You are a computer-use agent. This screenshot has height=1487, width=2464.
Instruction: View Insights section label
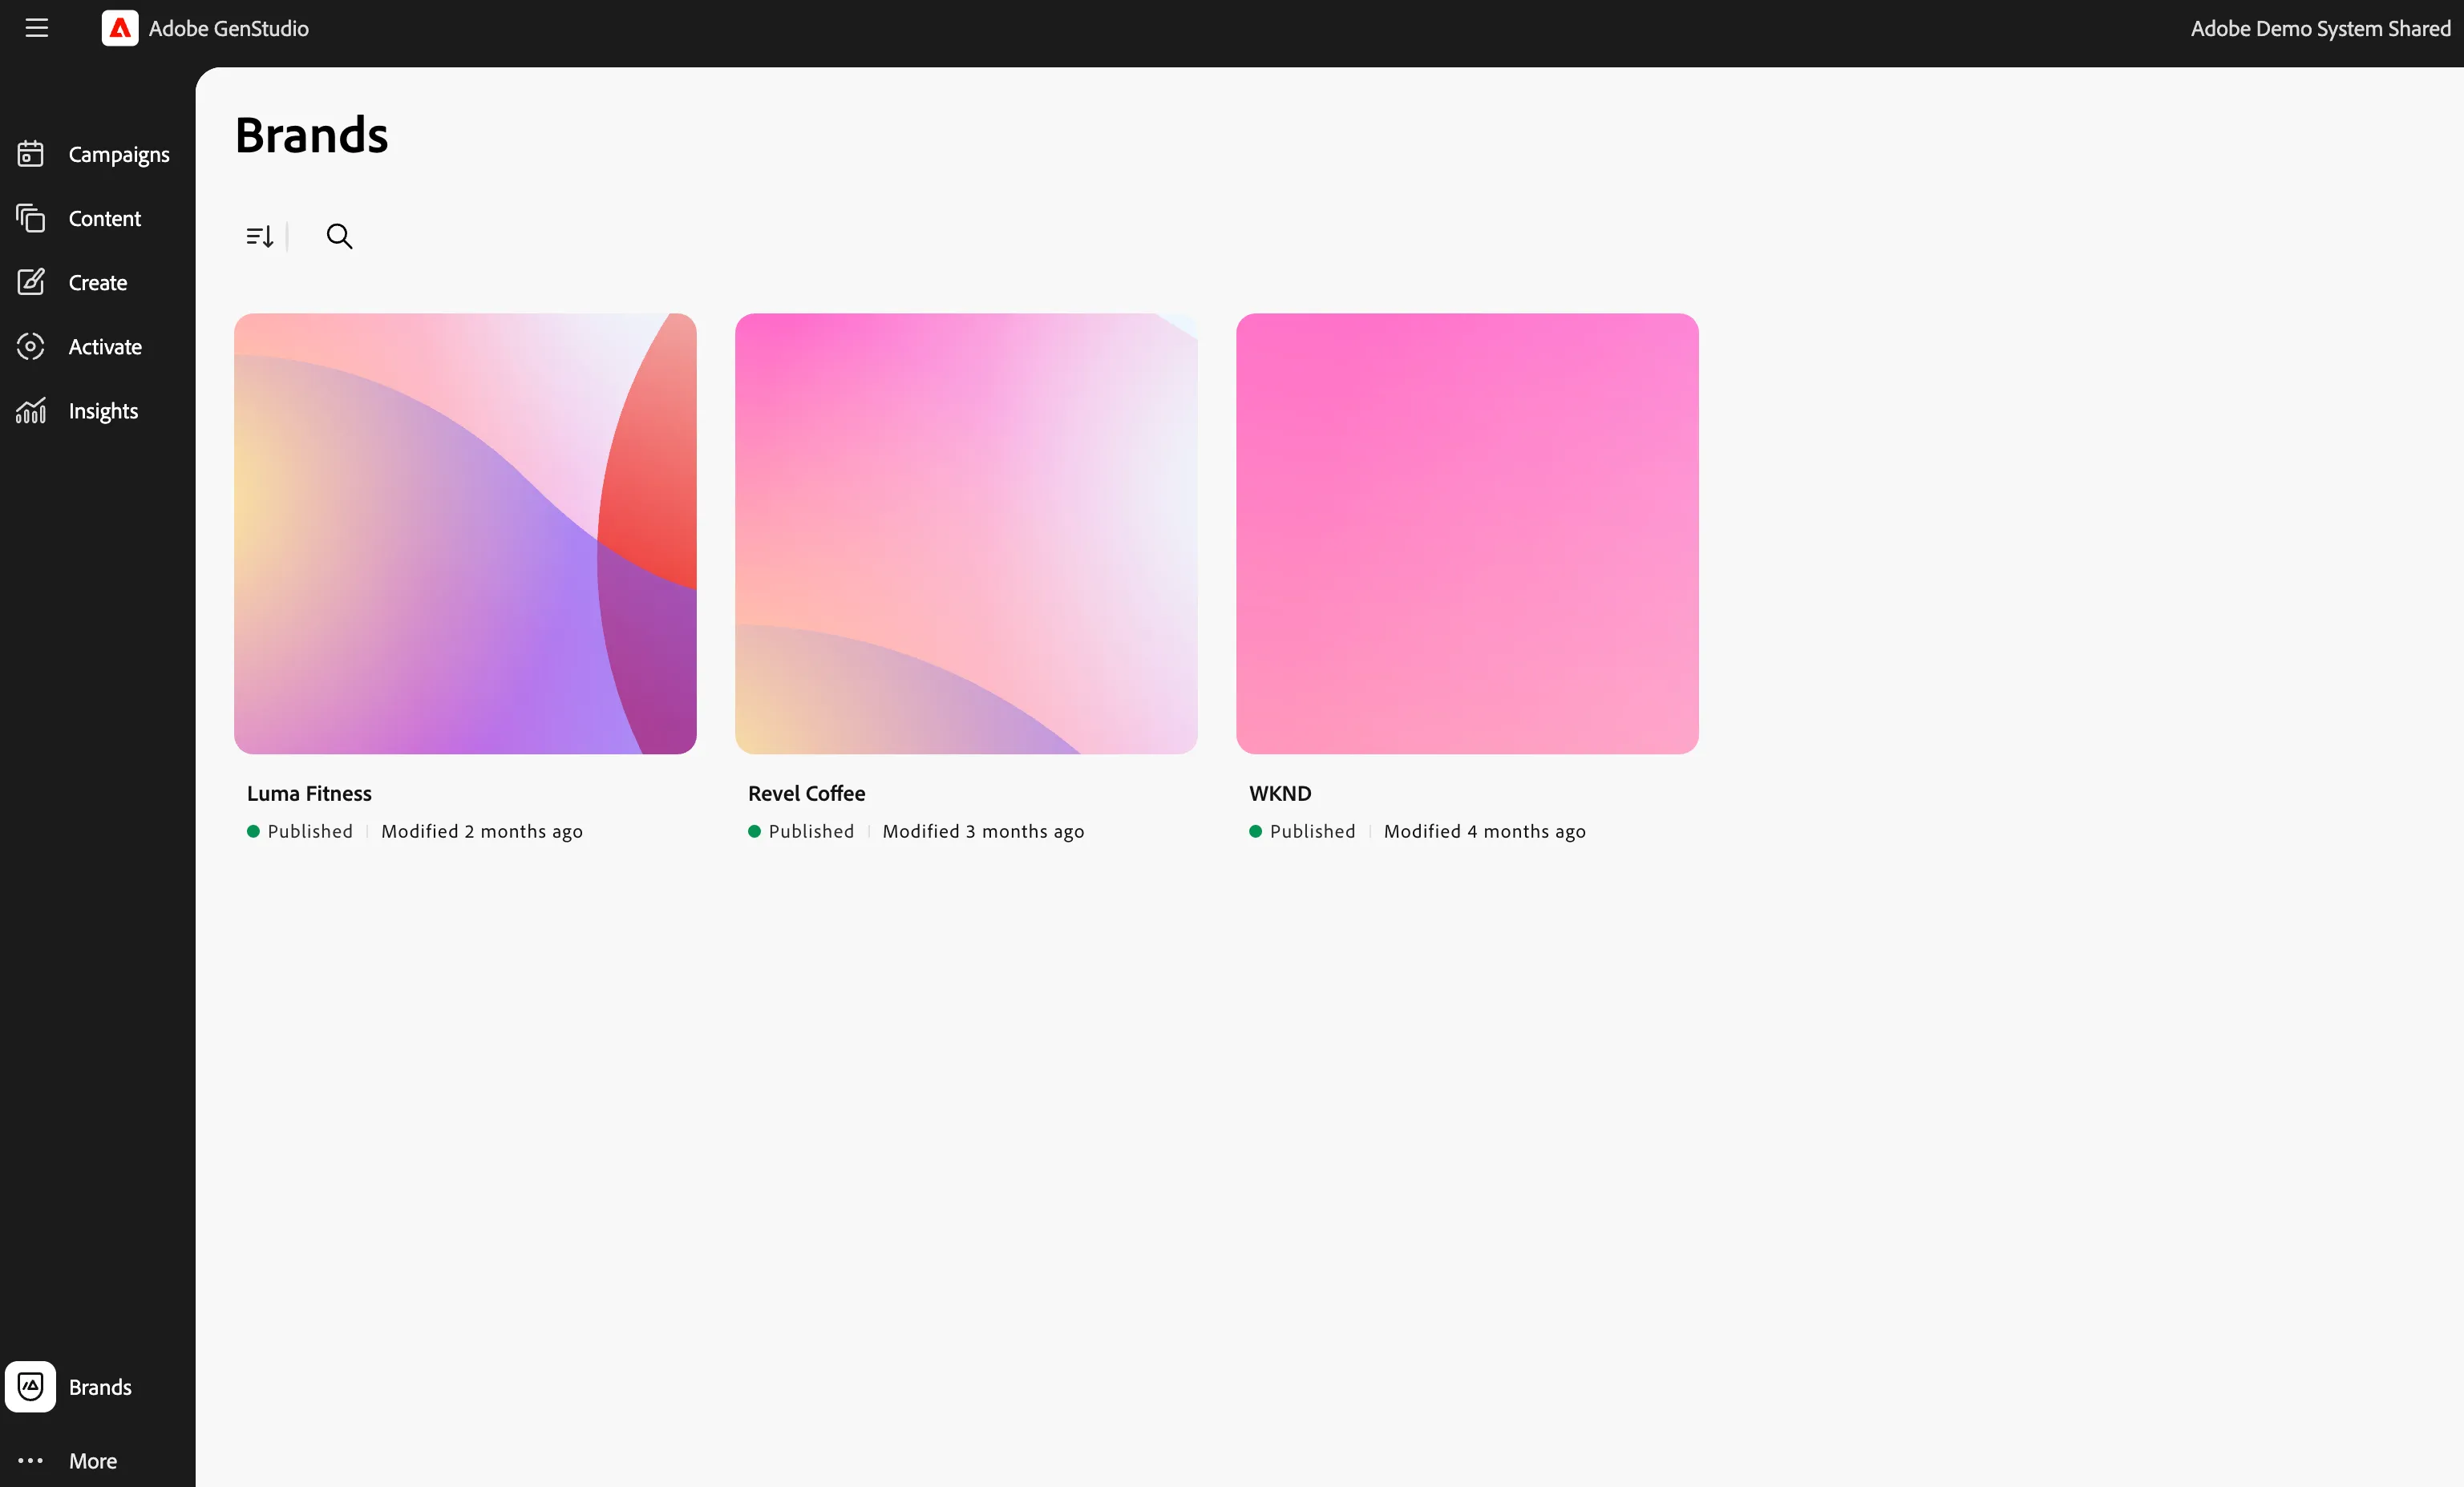click(x=103, y=411)
